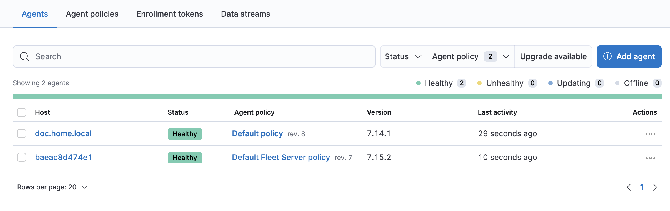View the Data streams tab
The width and height of the screenshot is (670, 211).
tap(245, 14)
